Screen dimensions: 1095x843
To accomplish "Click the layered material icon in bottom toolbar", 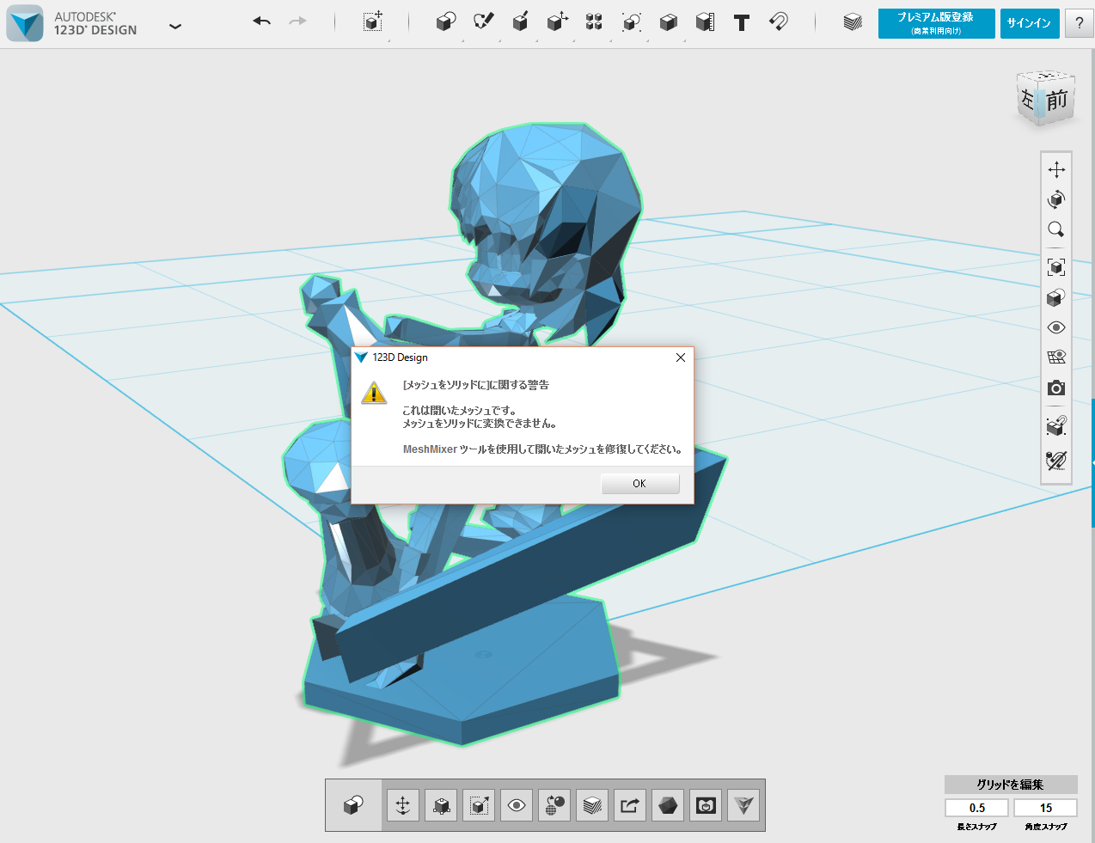I will click(x=592, y=805).
